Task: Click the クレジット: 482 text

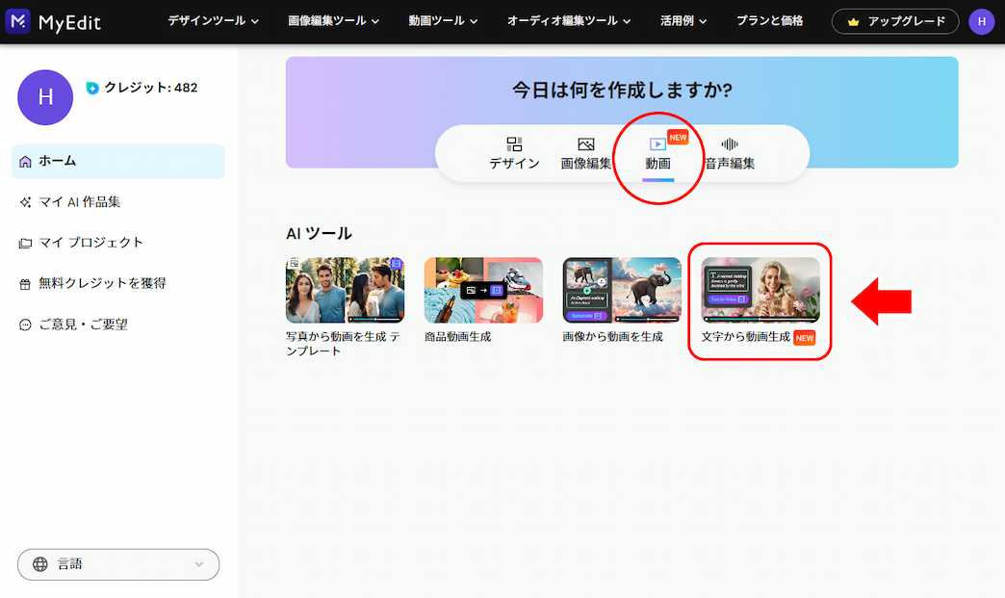Action: 150,88
